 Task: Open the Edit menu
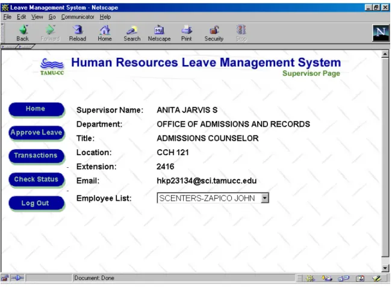pyautogui.click(x=21, y=17)
